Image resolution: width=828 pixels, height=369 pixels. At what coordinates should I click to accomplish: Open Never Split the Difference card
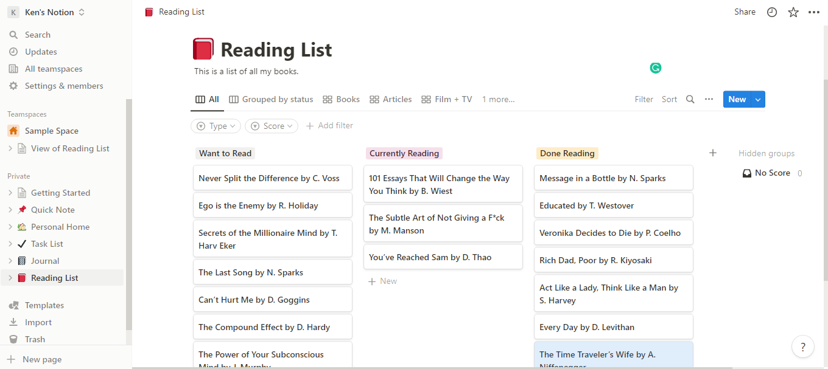(273, 178)
